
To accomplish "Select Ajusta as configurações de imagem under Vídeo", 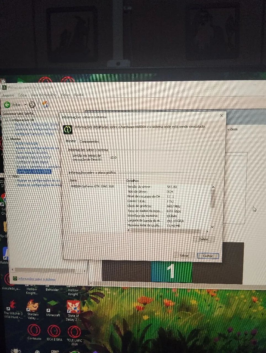I will coord(39,185).
